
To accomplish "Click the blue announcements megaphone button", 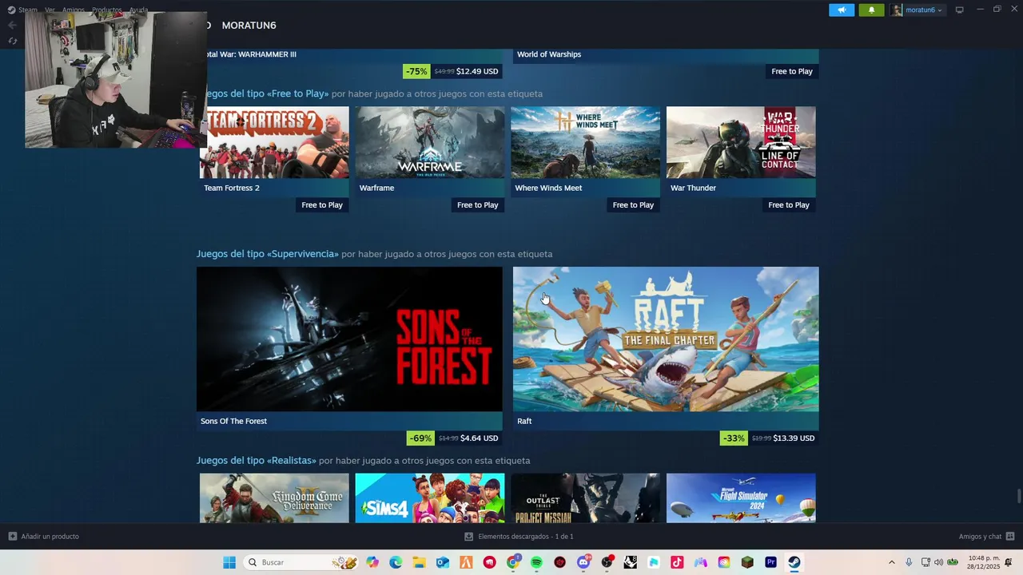I will point(842,10).
